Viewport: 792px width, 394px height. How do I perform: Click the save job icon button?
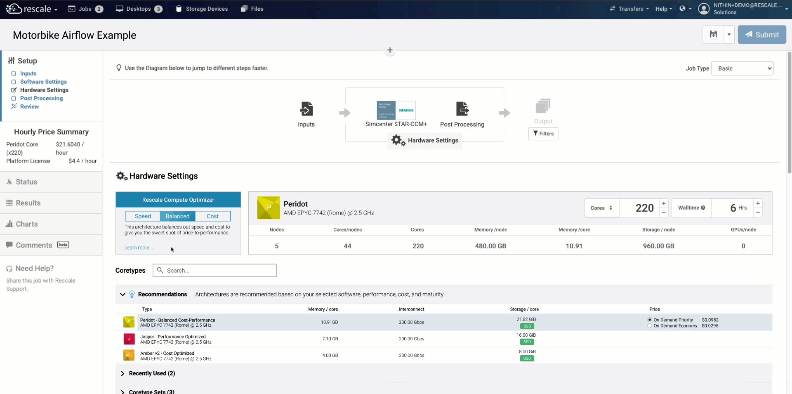pyautogui.click(x=713, y=35)
